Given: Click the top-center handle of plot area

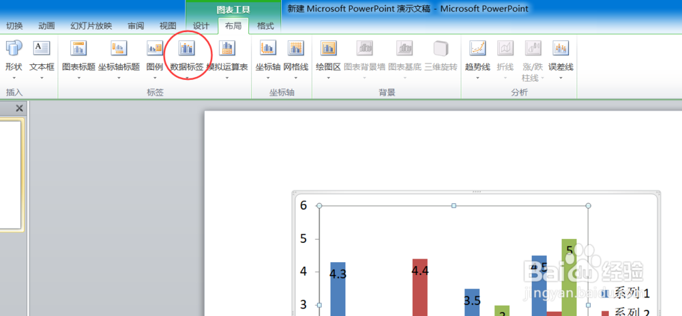Looking at the screenshot, I should point(454,205).
